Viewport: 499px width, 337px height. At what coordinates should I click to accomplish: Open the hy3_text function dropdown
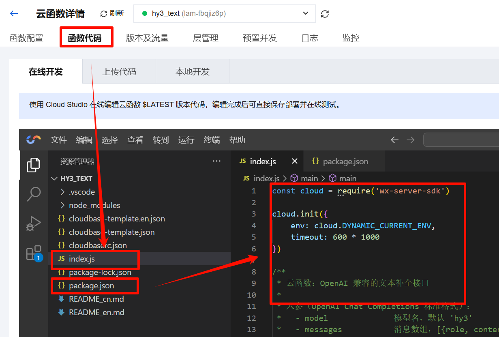(225, 13)
